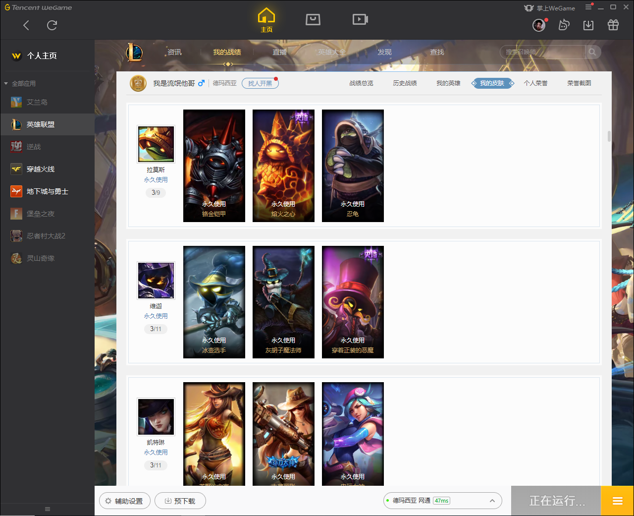Open the 直播 tab
The image size is (634, 516).
pos(279,52)
